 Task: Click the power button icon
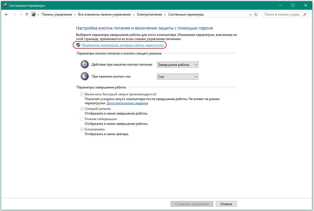point(85,64)
